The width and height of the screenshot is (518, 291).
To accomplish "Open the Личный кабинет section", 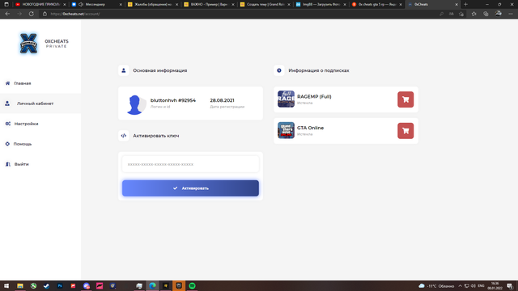I will click(35, 103).
